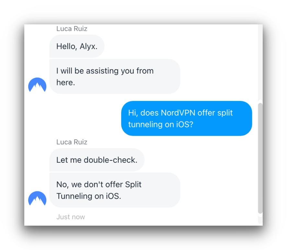Click the blue split tunneling question bubble

click(x=187, y=119)
